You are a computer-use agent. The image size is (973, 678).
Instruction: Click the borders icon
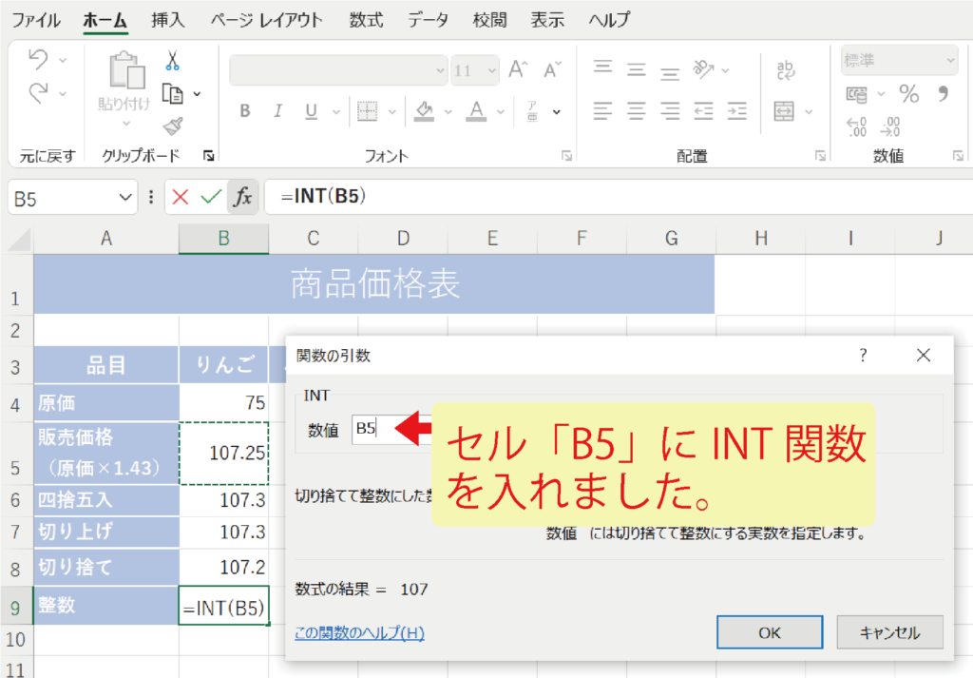pyautogui.click(x=367, y=111)
